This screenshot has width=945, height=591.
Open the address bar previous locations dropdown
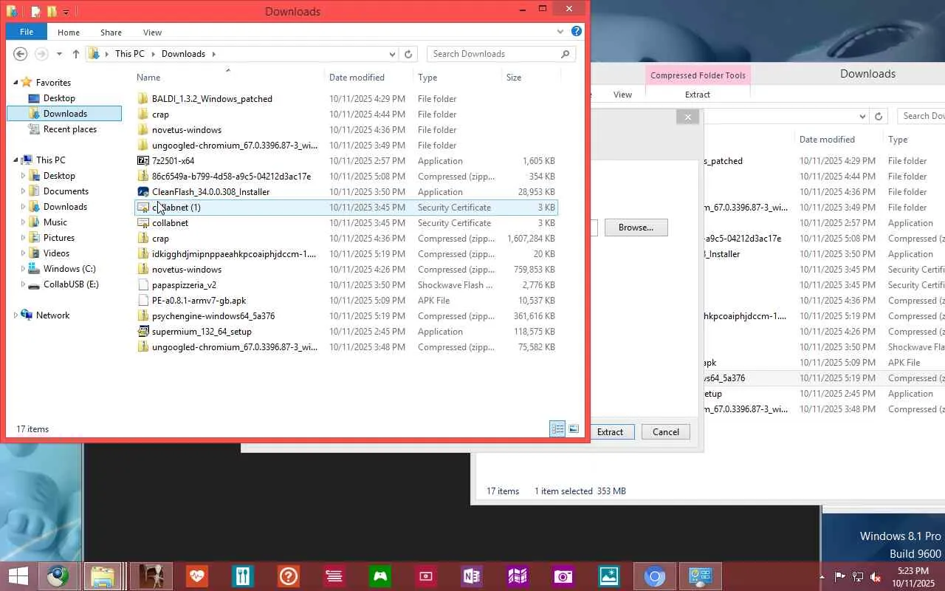[x=392, y=54]
